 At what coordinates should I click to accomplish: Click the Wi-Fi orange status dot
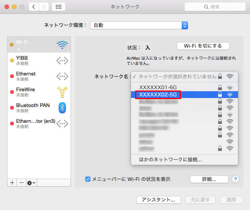pyautogui.click(x=12, y=45)
